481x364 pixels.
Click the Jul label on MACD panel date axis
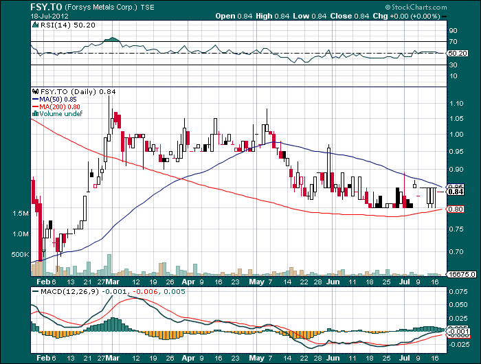point(405,359)
